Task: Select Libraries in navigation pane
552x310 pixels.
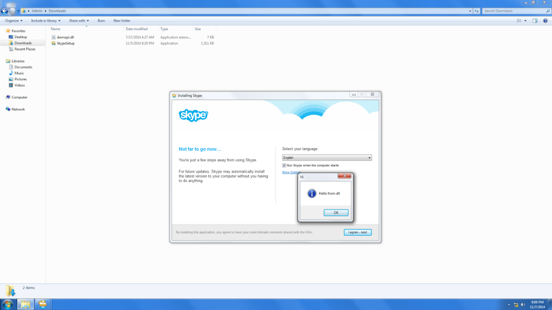Action: click(18, 61)
